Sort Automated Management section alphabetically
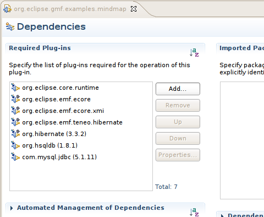 pyautogui.click(x=194, y=212)
